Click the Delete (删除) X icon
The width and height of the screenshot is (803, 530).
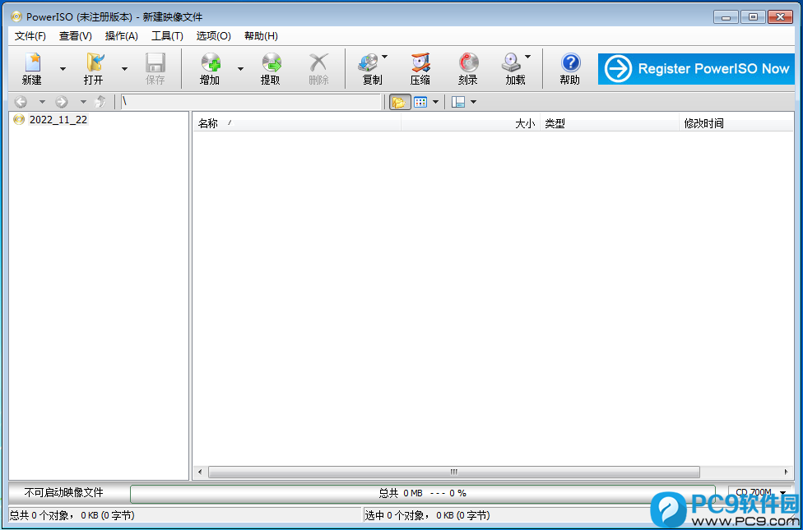tap(318, 63)
